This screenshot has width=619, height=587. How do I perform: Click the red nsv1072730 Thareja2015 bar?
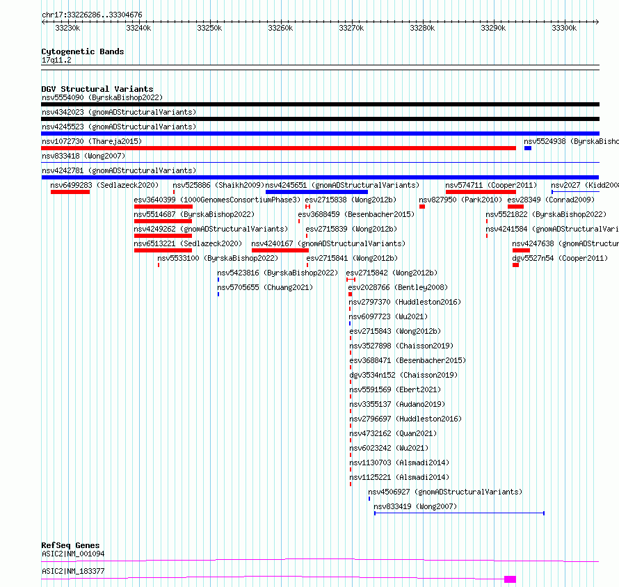coord(278,148)
